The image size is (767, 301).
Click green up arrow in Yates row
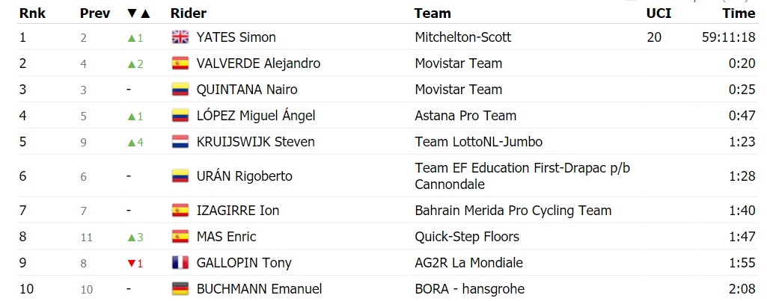point(131,38)
